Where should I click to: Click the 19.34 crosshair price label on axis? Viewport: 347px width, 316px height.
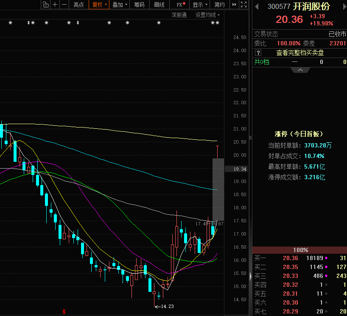(x=236, y=169)
